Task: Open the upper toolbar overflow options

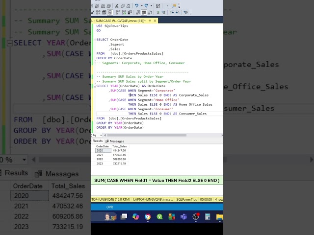Action: (179, 6)
